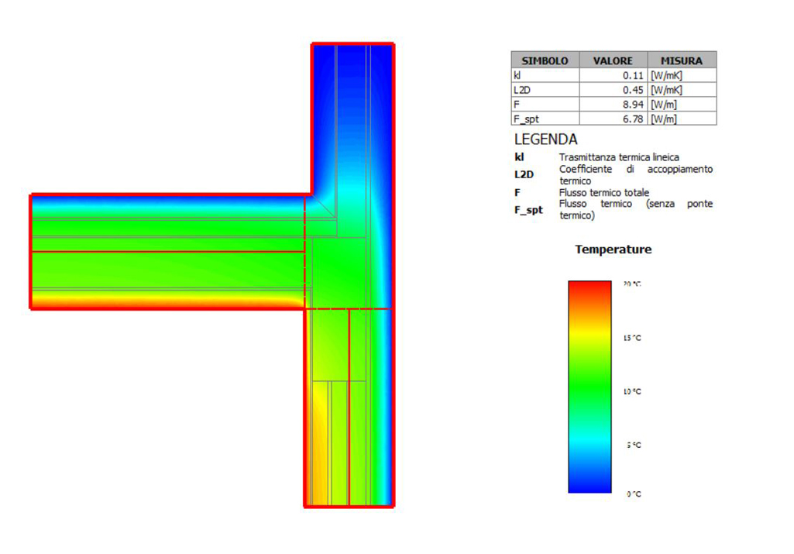794x554 pixels.
Task: Click the MISURA column header
Action: tap(682, 60)
